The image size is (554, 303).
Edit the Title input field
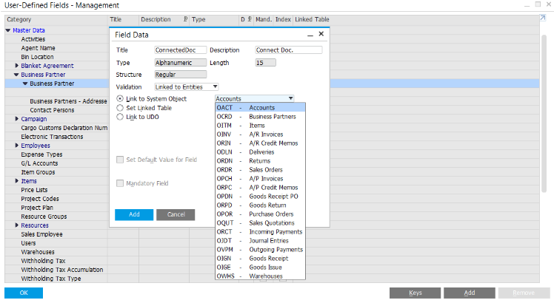180,50
